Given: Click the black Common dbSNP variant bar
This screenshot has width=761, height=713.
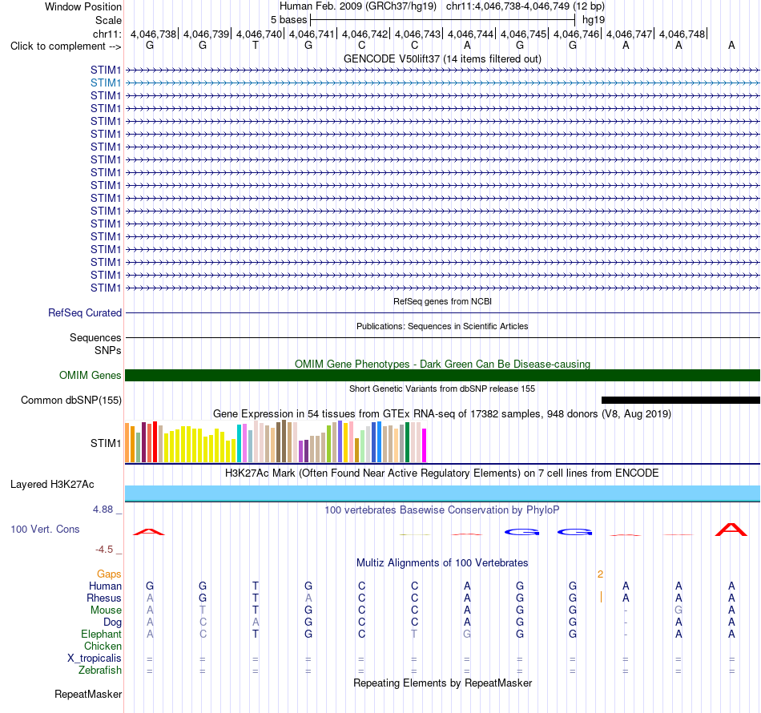Looking at the screenshot, I should [x=680, y=401].
